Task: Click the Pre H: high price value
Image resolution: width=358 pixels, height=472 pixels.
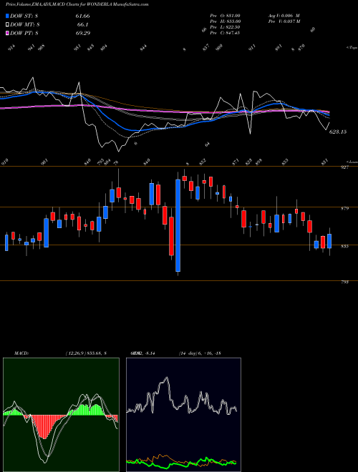Action: tap(225, 21)
